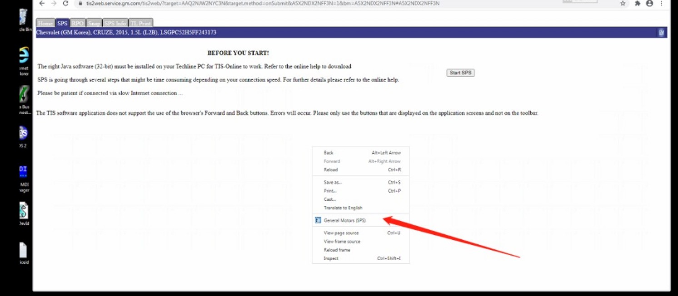Select the MDI Manager desktop icon
This screenshot has height=296, width=678.
point(23,171)
